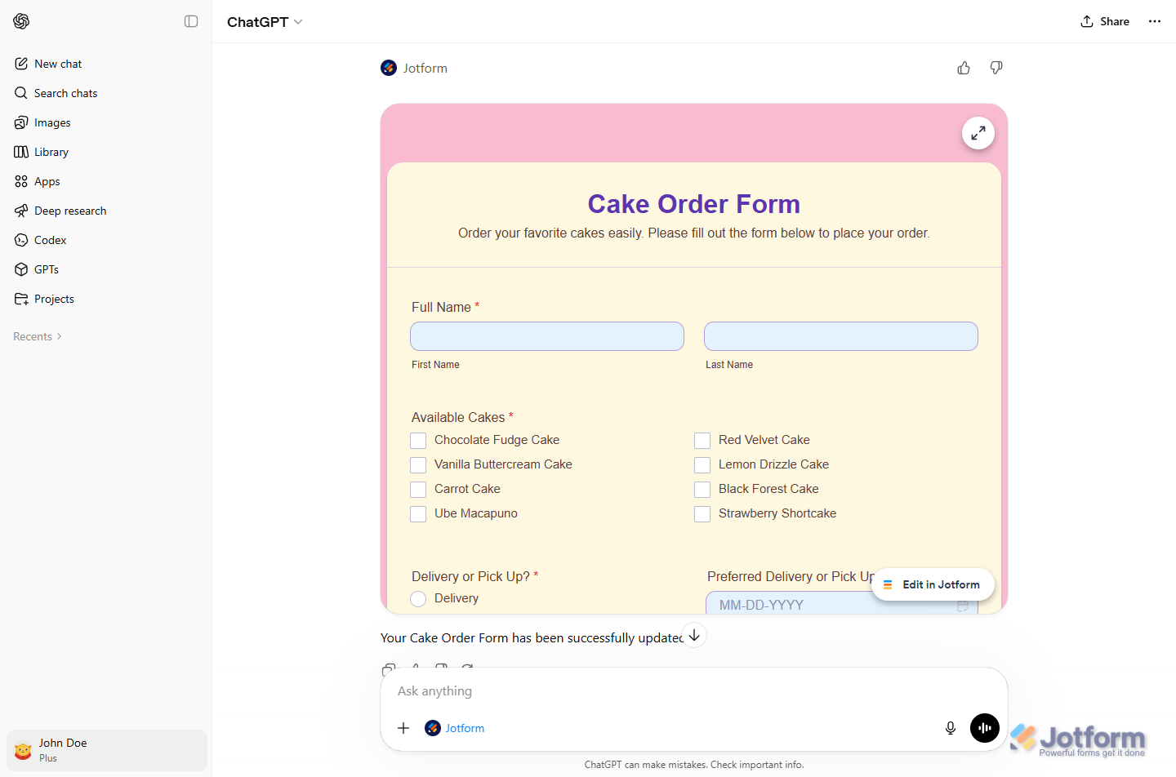
Task: Open the ChatGPT model dropdown
Action: click(x=265, y=21)
